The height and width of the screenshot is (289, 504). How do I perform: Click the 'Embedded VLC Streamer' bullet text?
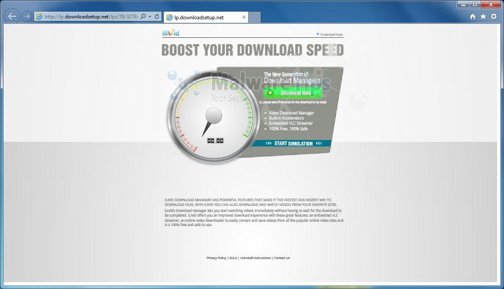click(291, 123)
